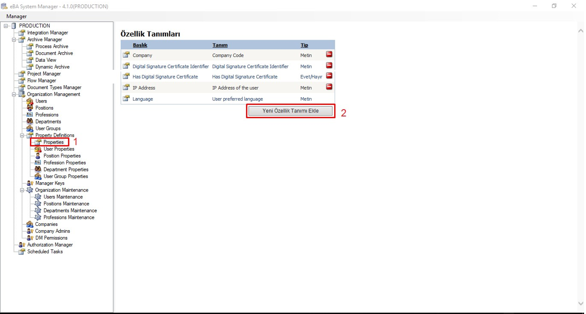Image resolution: width=586 pixels, height=314 pixels.
Task: Sort by the Tip column header
Action: pyautogui.click(x=304, y=45)
